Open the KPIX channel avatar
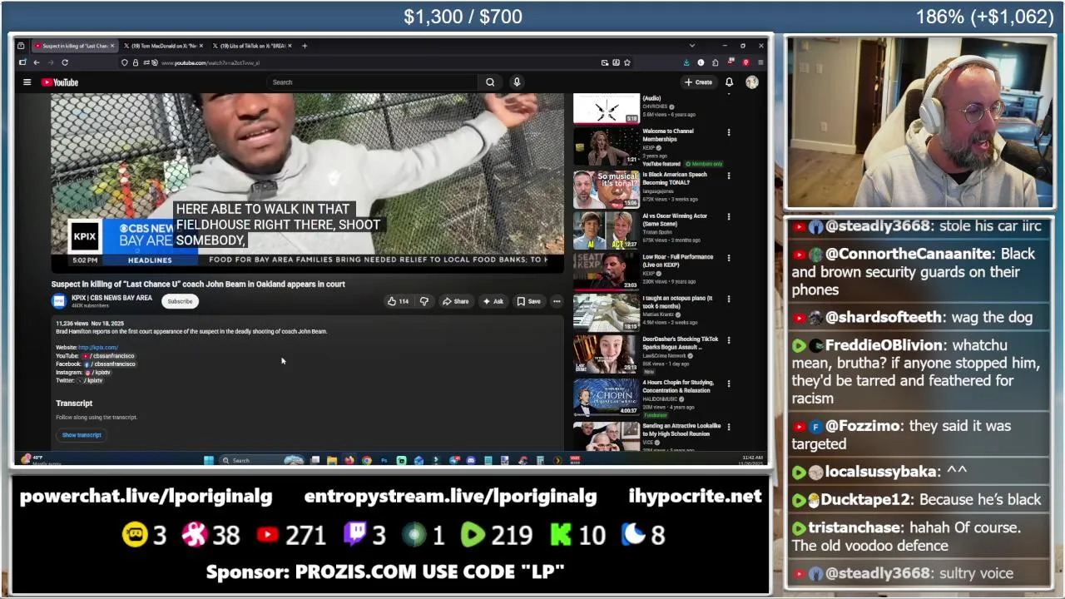Image resolution: width=1065 pixels, height=599 pixels. pos(59,301)
